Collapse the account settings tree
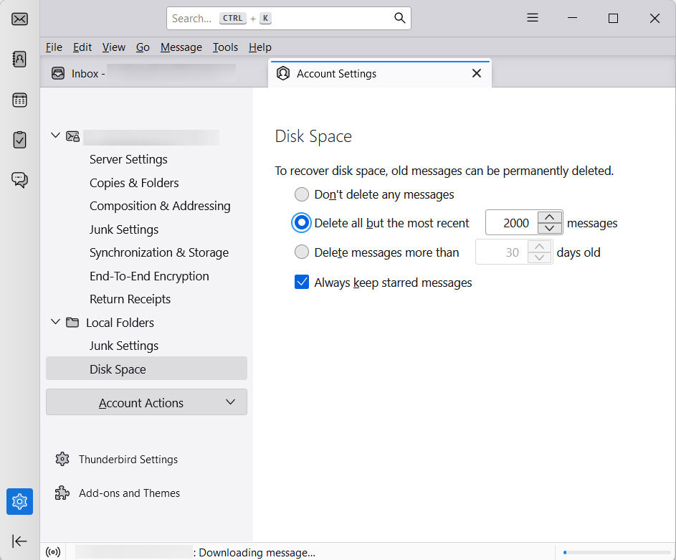This screenshot has height=560, width=676. [x=55, y=136]
